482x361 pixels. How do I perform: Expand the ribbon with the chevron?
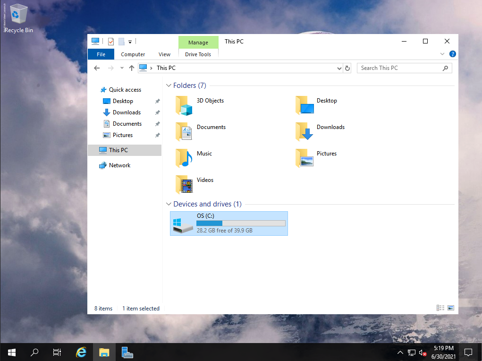442,54
